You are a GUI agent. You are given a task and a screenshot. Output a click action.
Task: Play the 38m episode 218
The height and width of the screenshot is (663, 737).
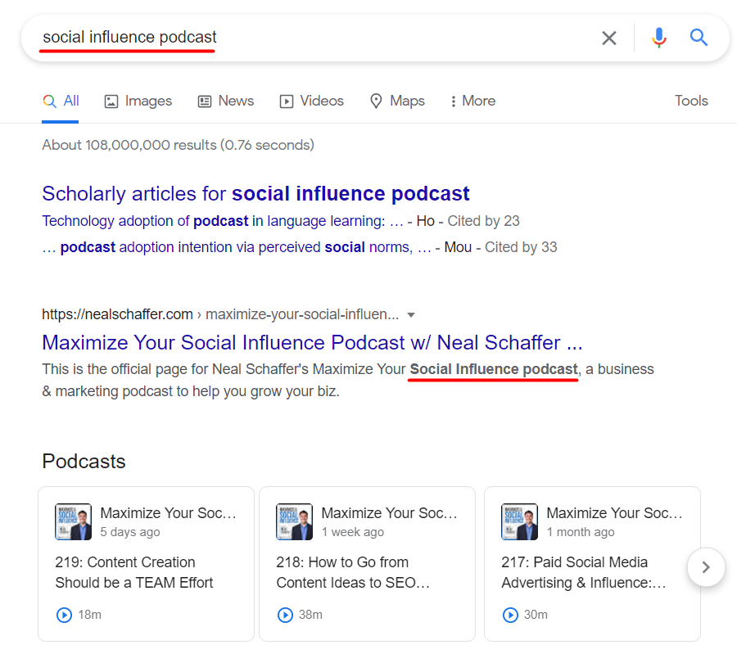pos(285,615)
